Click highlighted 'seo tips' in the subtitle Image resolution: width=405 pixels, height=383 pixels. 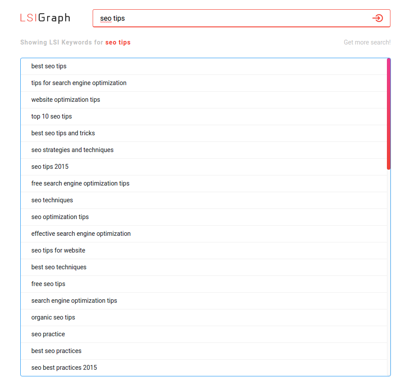tap(118, 42)
